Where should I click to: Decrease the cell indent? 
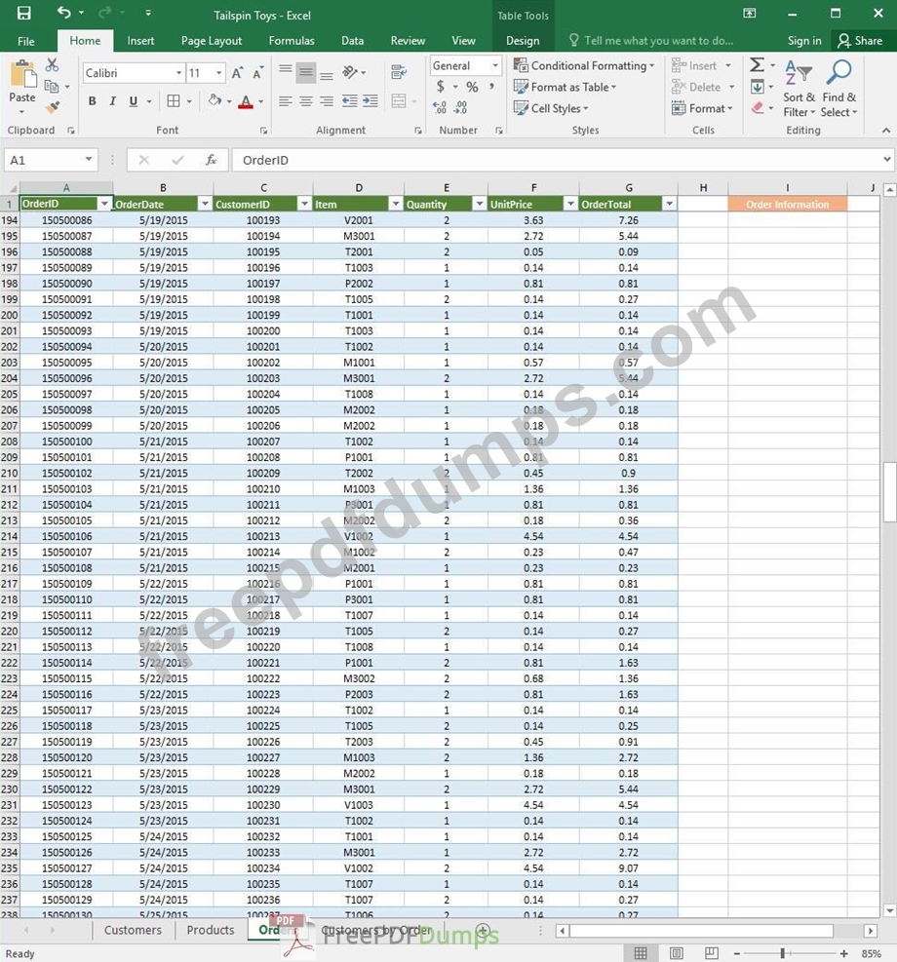[x=350, y=100]
